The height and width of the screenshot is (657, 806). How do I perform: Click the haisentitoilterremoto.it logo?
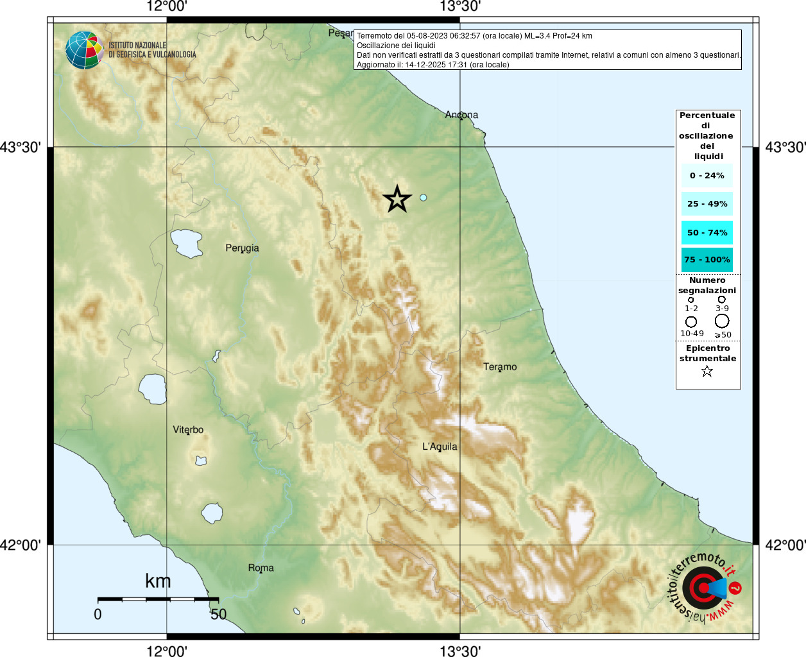[x=705, y=587]
